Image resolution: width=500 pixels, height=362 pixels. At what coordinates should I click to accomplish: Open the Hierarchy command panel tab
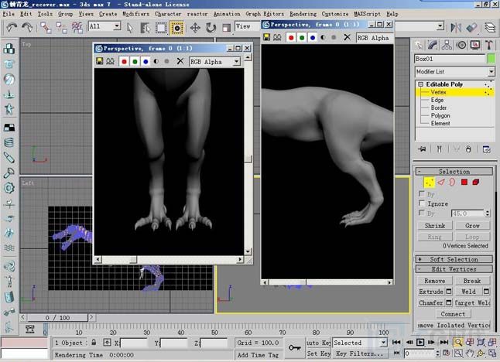(447, 45)
